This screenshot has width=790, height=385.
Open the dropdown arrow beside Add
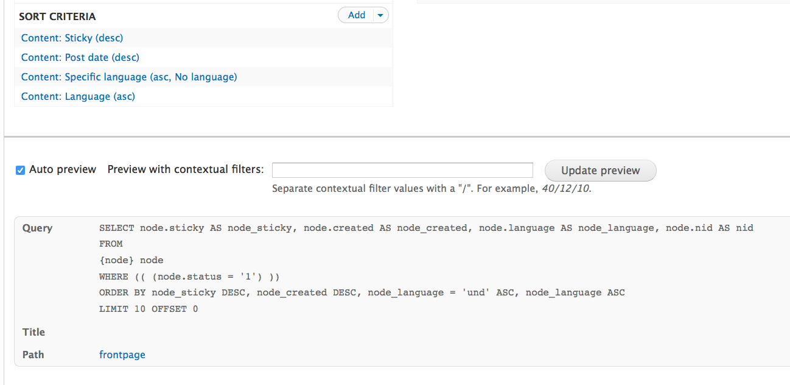pyautogui.click(x=380, y=15)
